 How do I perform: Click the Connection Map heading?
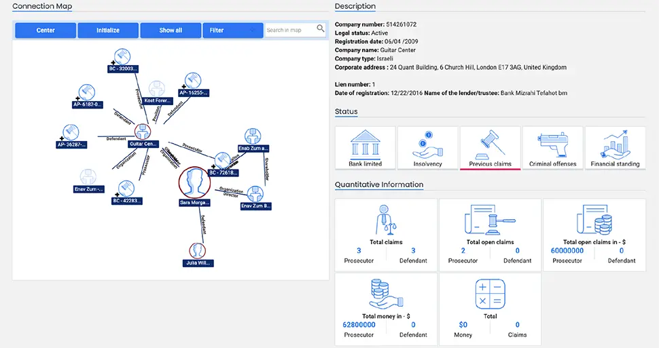tap(42, 6)
